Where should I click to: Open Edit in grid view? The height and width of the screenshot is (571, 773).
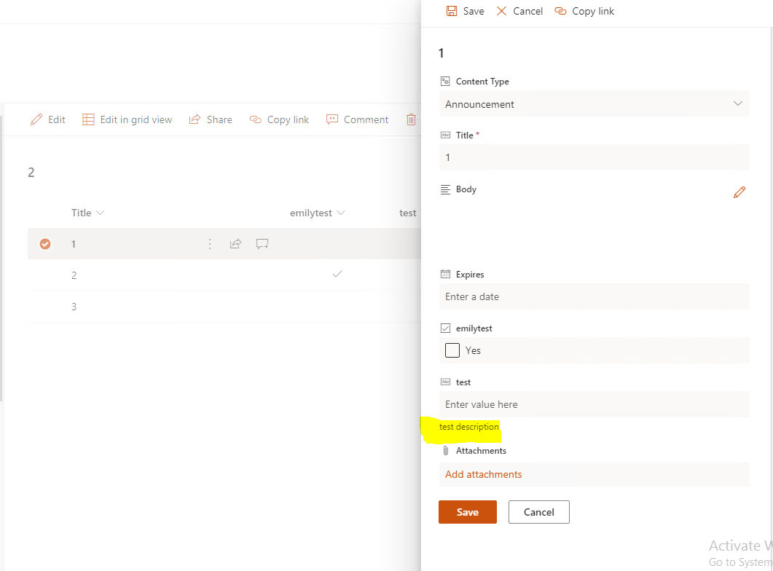click(127, 119)
